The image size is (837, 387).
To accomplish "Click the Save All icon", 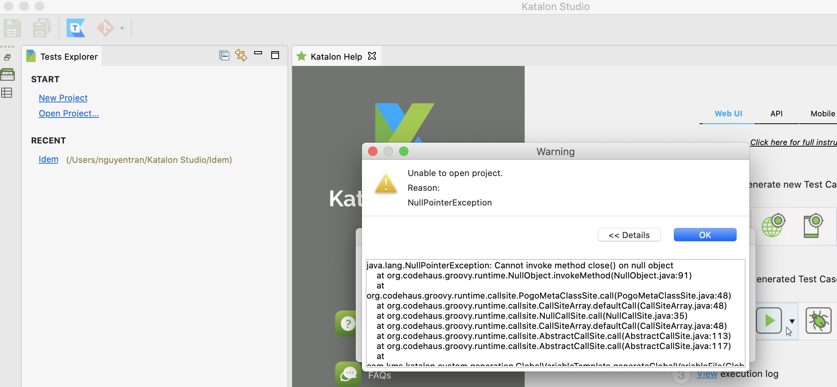I will (x=41, y=28).
